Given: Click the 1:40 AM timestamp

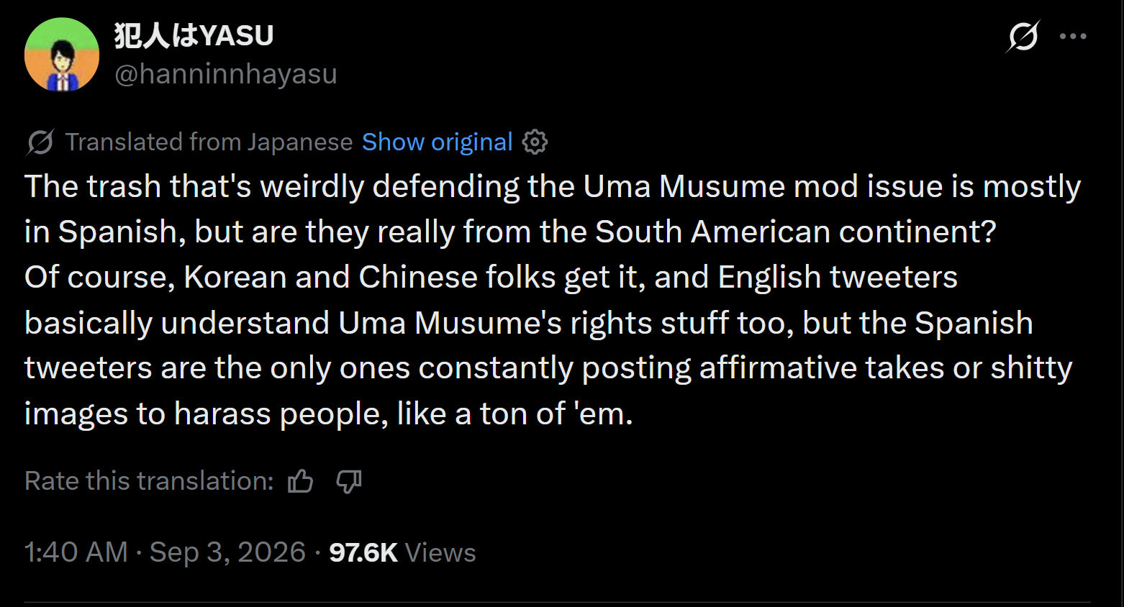Looking at the screenshot, I should point(76,552).
